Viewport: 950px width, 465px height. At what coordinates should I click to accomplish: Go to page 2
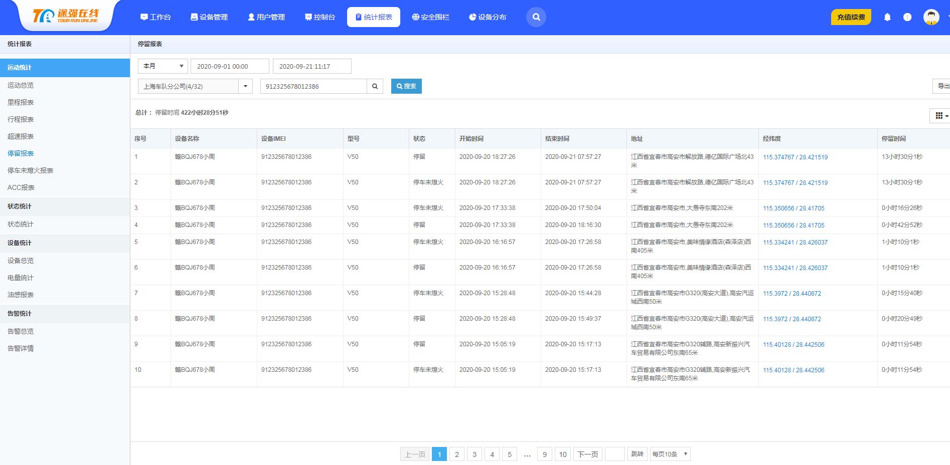coord(456,454)
